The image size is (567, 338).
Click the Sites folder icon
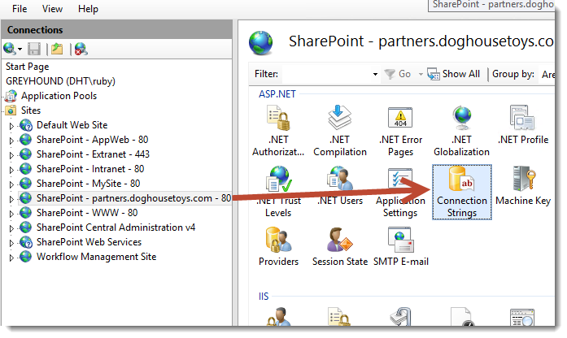click(11, 110)
